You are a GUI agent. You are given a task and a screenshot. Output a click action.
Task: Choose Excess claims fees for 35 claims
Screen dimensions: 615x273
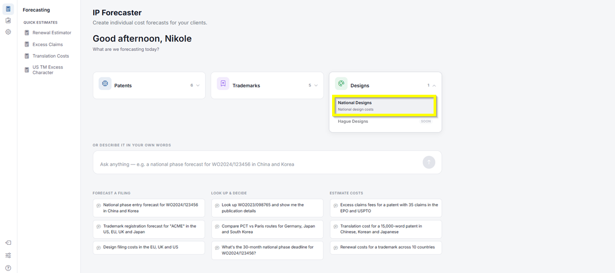coord(385,208)
